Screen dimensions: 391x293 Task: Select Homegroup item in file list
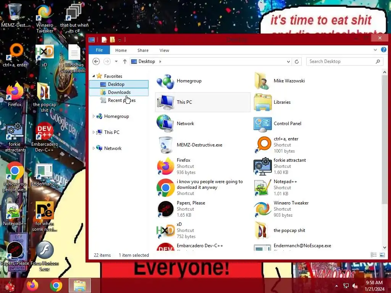click(x=202, y=81)
